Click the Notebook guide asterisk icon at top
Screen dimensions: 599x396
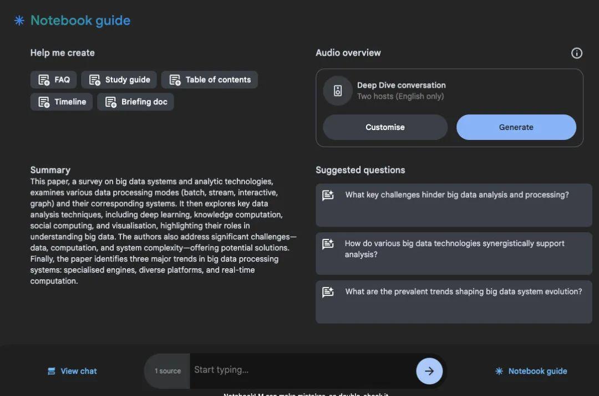(19, 21)
